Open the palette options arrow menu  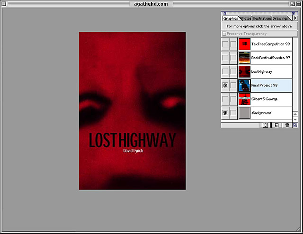point(295,18)
